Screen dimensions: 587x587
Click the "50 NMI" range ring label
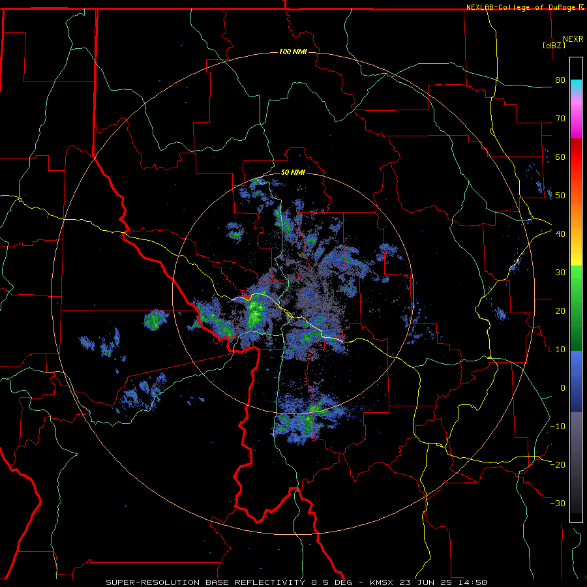[293, 173]
